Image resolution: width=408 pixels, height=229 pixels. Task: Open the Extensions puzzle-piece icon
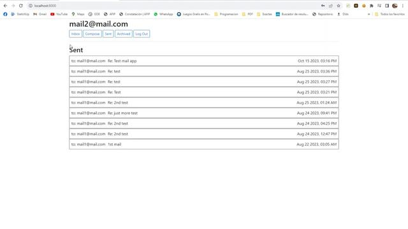pyautogui.click(x=371, y=6)
